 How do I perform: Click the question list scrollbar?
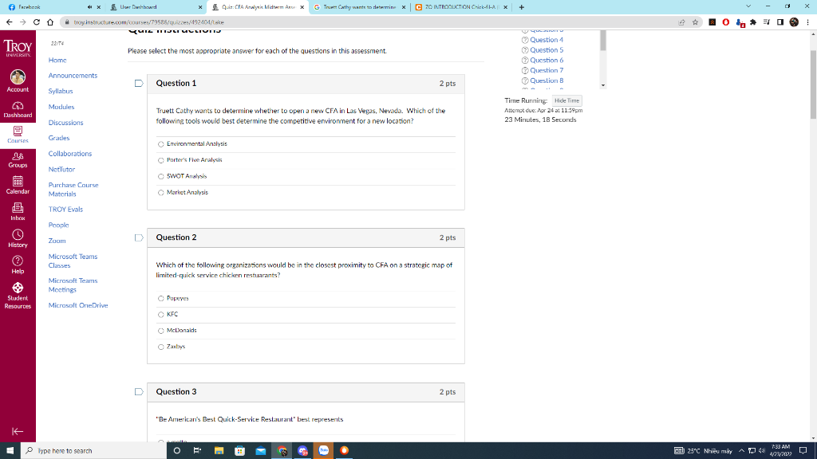coord(603,41)
